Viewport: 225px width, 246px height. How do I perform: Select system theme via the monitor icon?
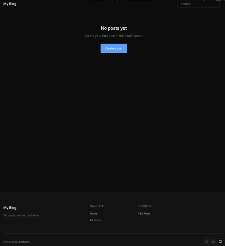point(220,242)
